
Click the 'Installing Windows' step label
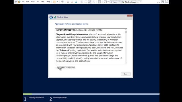click(x=60, y=97)
